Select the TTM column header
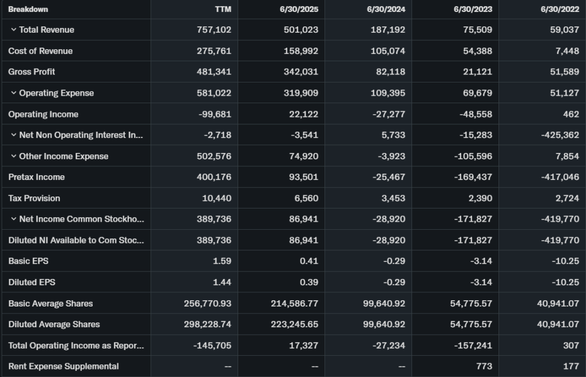This screenshot has height=377, width=586. (222, 9)
